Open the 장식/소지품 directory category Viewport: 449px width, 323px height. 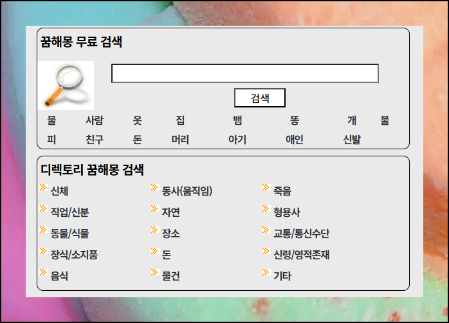[x=74, y=255]
